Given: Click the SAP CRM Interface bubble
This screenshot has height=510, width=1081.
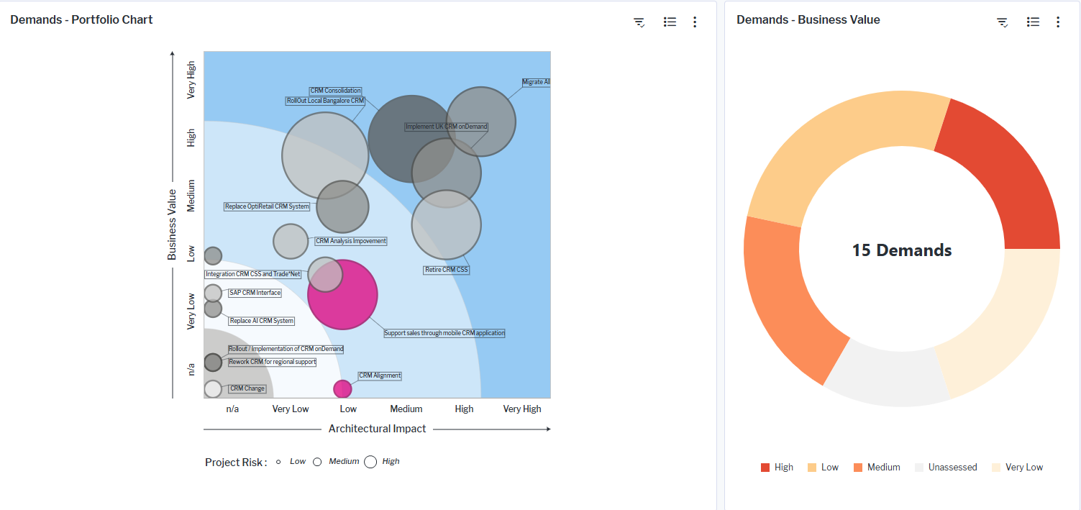Looking at the screenshot, I should tap(213, 293).
